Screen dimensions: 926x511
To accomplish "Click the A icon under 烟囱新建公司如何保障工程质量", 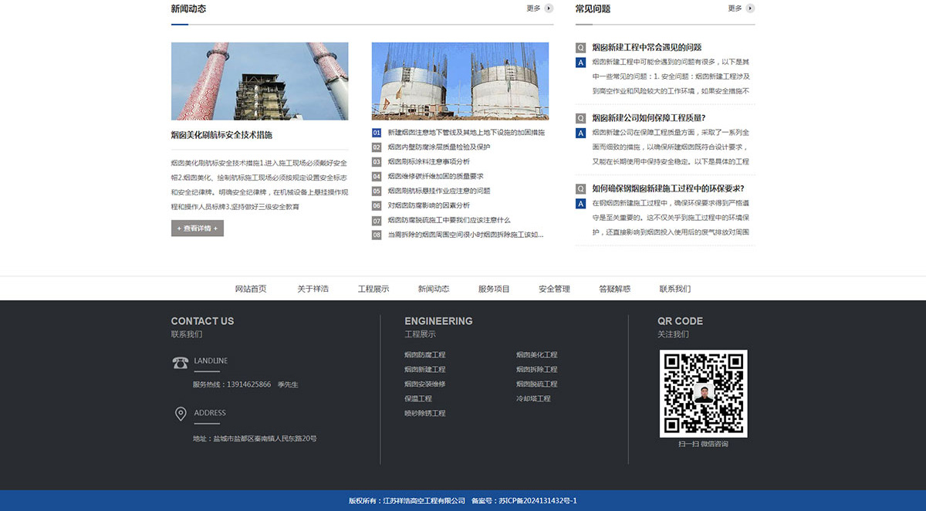I will 581,133.
